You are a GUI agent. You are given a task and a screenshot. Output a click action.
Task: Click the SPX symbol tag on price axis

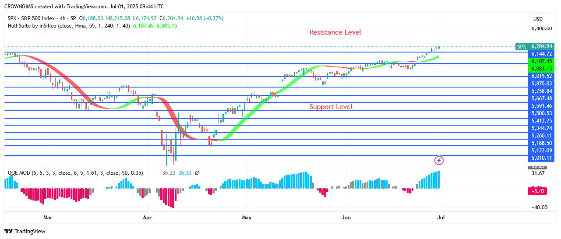click(x=521, y=46)
